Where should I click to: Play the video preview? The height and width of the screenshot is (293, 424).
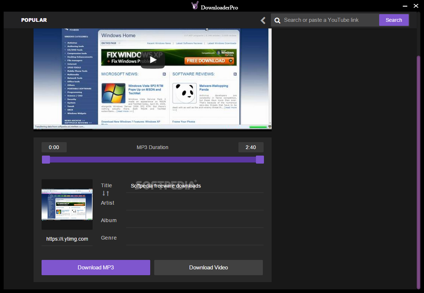[153, 60]
